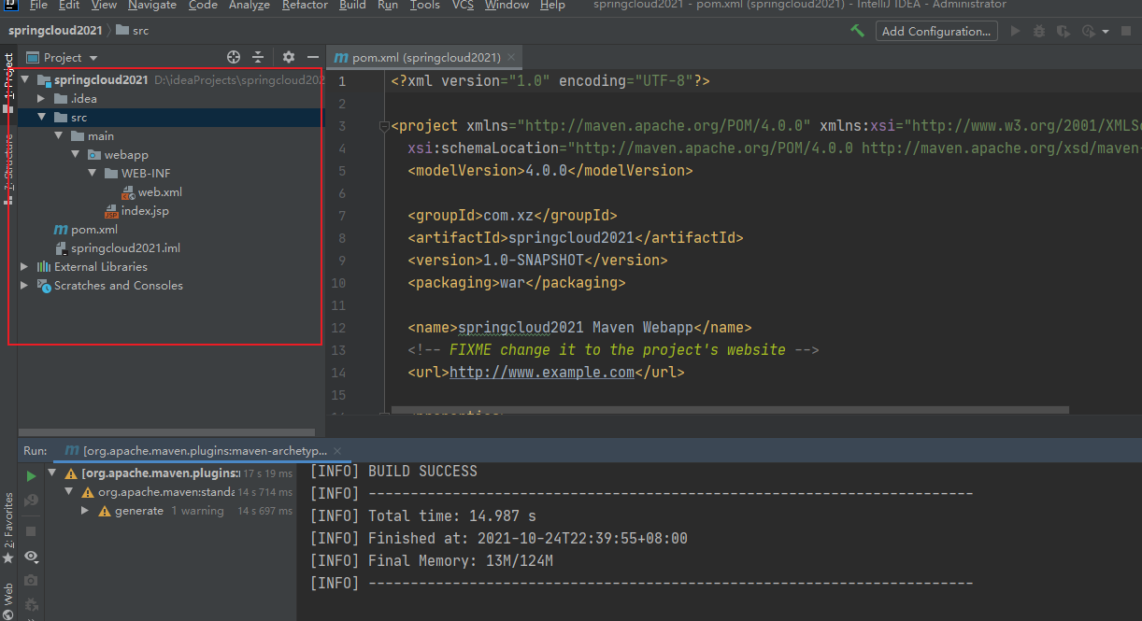Click the fold marker beside project tag
The height and width of the screenshot is (621, 1142).
pos(383,126)
